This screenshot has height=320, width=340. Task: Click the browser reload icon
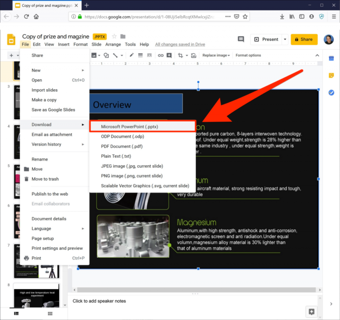point(26,17)
